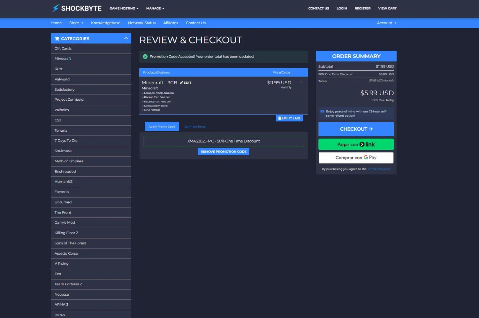Switch to the Apply Promo Code tab

(162, 127)
